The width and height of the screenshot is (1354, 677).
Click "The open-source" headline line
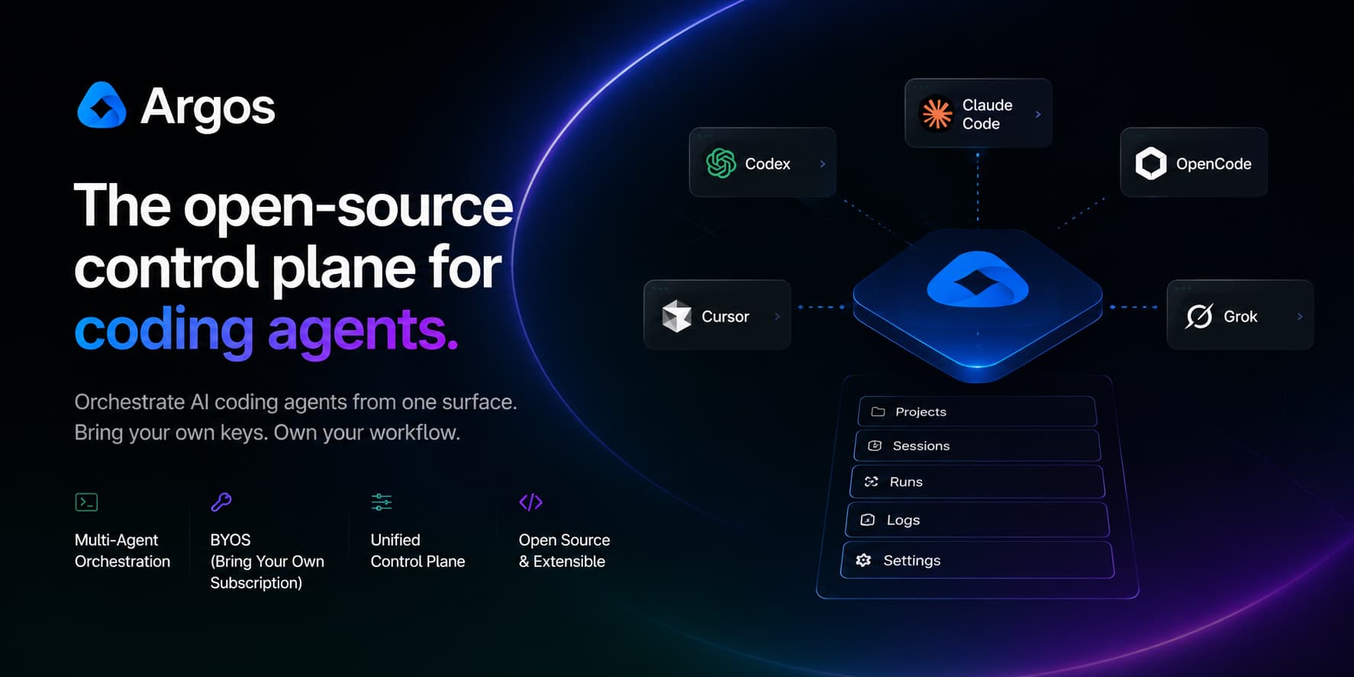(294, 205)
